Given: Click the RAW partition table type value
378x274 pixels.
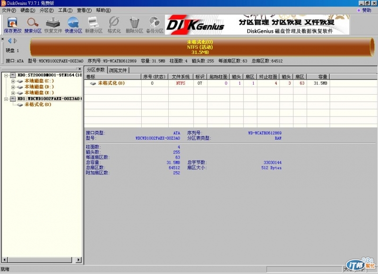Looking at the screenshot, I should [278, 138].
